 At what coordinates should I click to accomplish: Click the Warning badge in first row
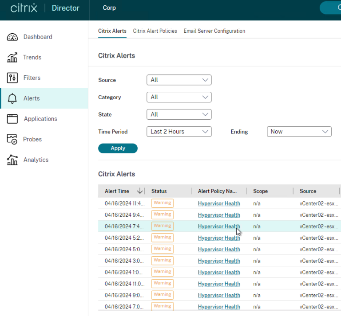point(163,203)
